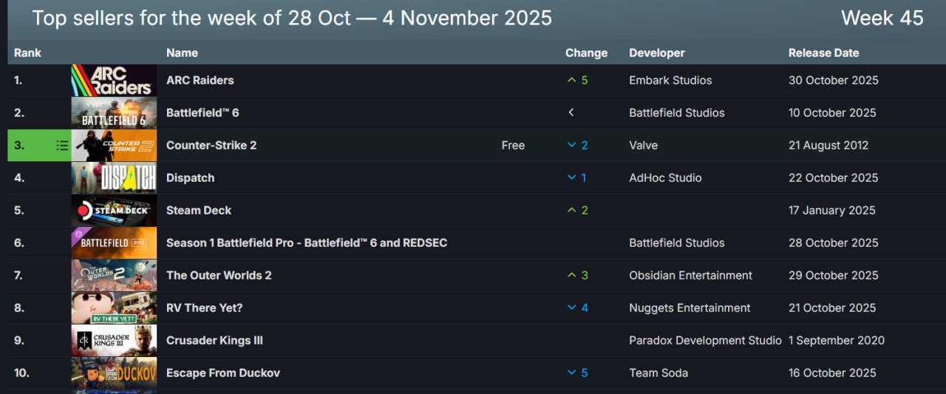Click The Outer Worlds 2 thumbnail

pos(114,276)
